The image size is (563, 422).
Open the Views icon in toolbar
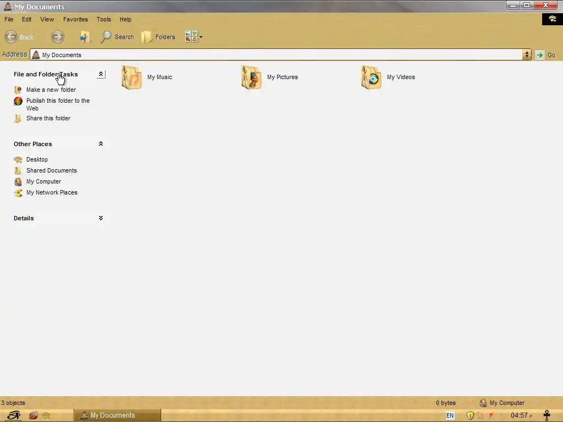pyautogui.click(x=191, y=37)
